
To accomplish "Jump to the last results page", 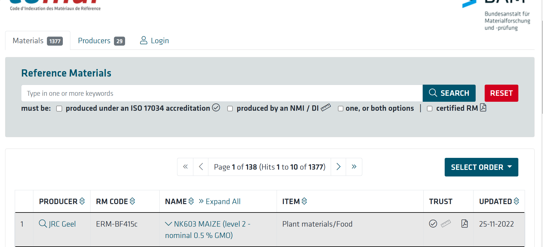I will coord(354,167).
